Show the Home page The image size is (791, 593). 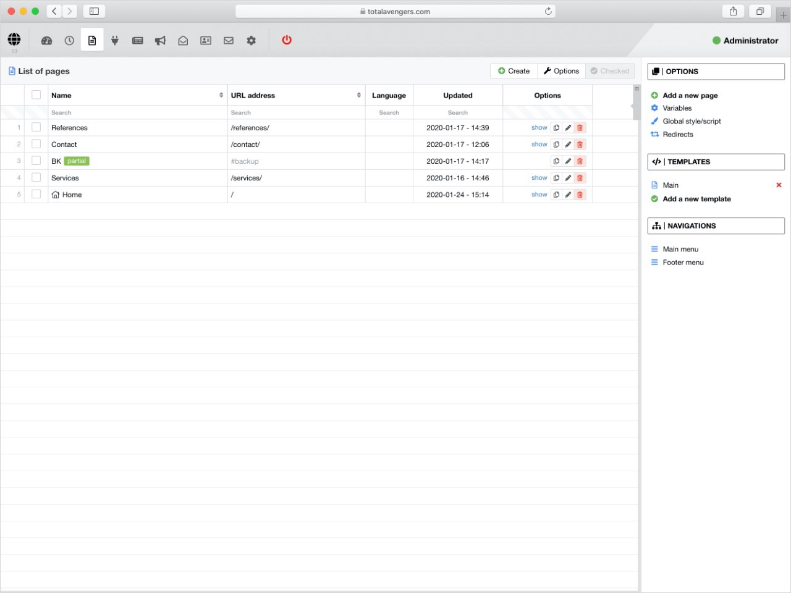[539, 195]
